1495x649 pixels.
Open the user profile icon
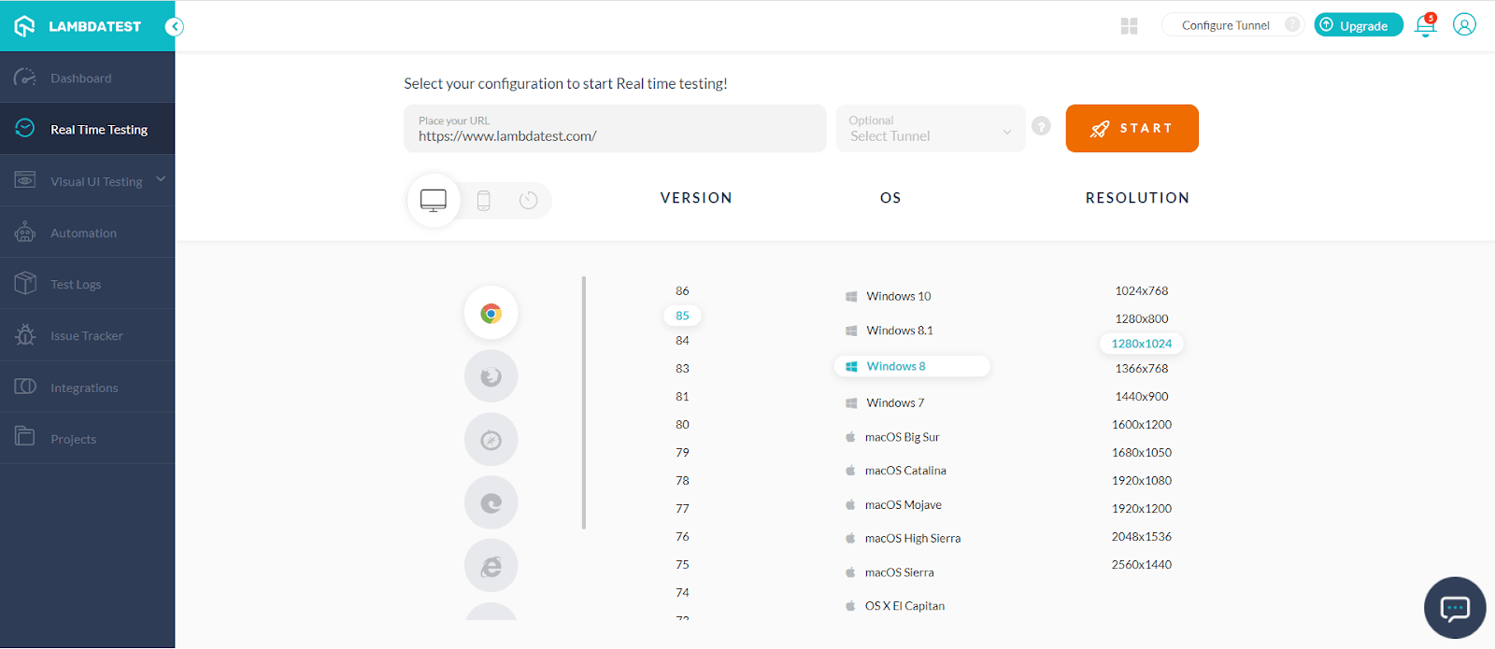(x=1464, y=25)
